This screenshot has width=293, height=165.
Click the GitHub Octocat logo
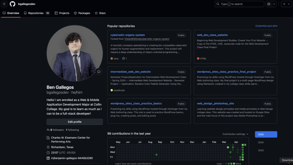click(13, 4)
